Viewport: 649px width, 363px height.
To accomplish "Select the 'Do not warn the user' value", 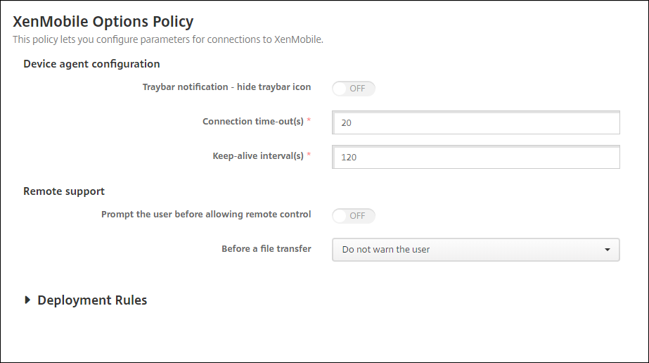I will 386,250.
